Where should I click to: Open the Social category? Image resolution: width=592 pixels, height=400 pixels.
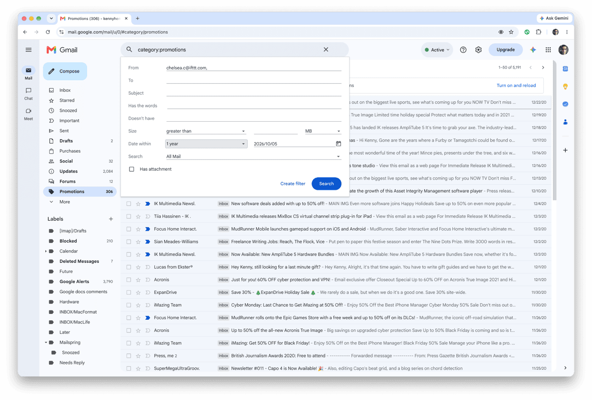point(66,161)
